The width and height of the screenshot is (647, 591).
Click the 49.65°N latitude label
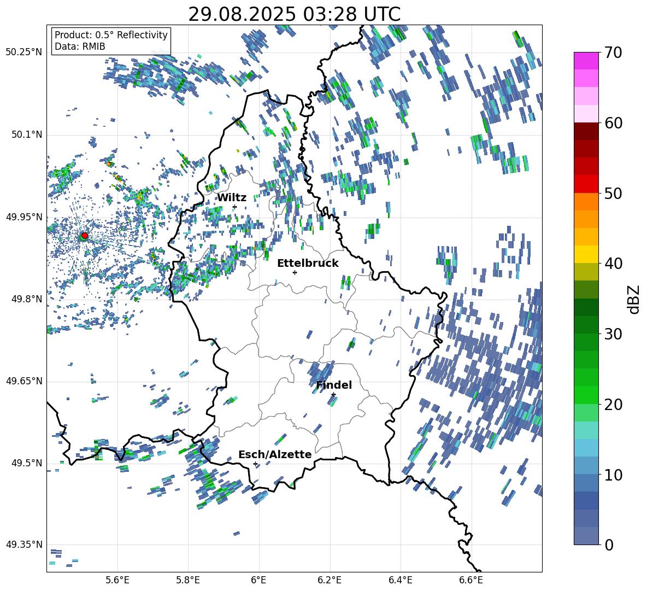tap(24, 381)
